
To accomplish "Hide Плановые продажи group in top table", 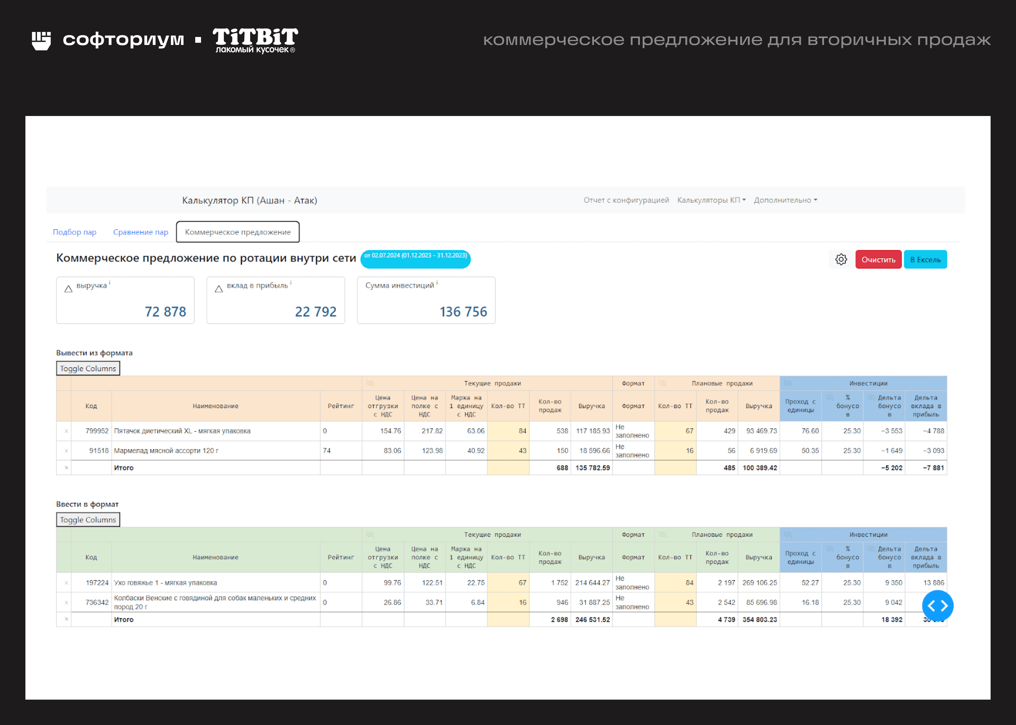I will [x=663, y=383].
